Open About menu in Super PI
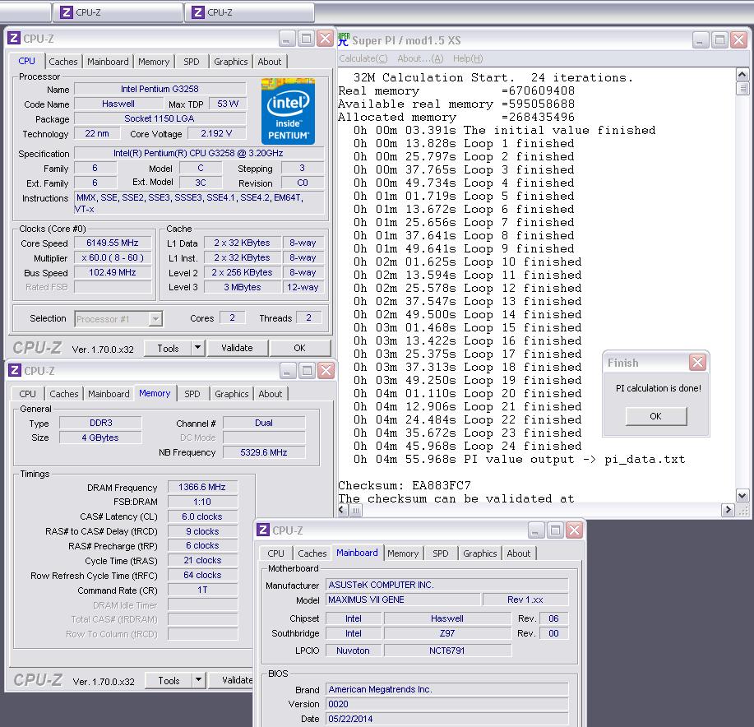This screenshot has width=754, height=727. click(x=420, y=58)
